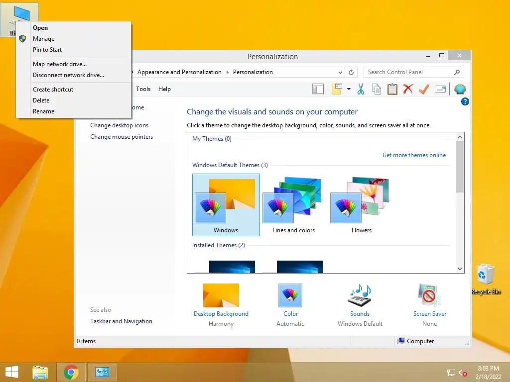510x382 pixels.
Task: Click the Rename toolbar icon
Action: click(440, 89)
